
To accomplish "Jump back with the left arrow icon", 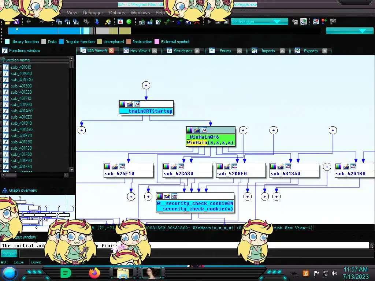I will pyautogui.click(x=29, y=22).
